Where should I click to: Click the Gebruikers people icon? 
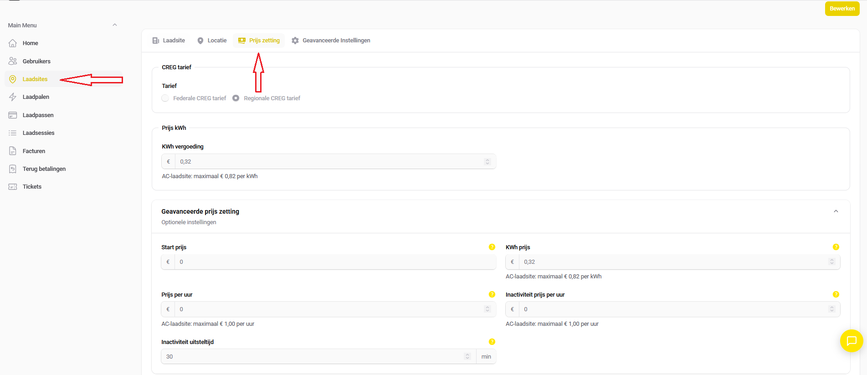13,61
